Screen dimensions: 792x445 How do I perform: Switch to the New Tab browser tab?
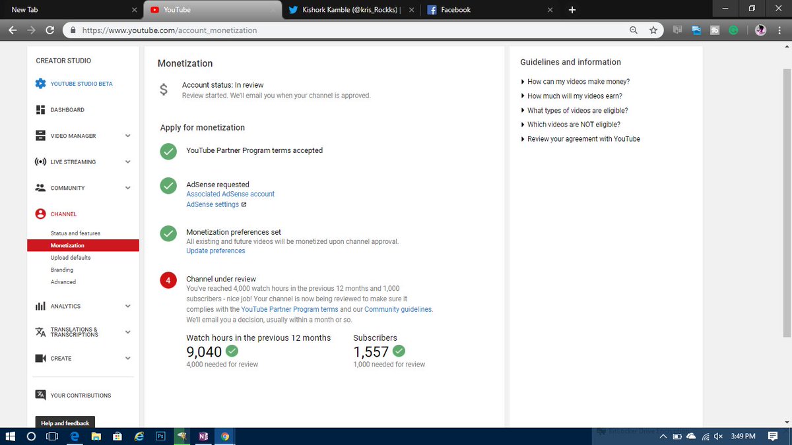[71, 10]
